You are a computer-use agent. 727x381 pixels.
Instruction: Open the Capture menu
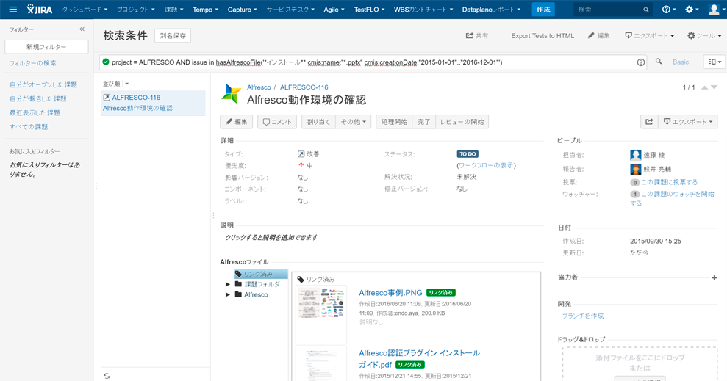[x=242, y=10]
